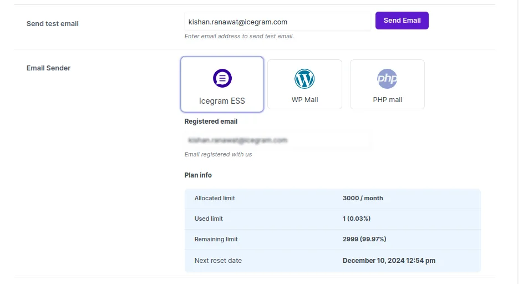The height and width of the screenshot is (284, 523).
Task: Click the Allocated limit row label
Action: coord(215,198)
